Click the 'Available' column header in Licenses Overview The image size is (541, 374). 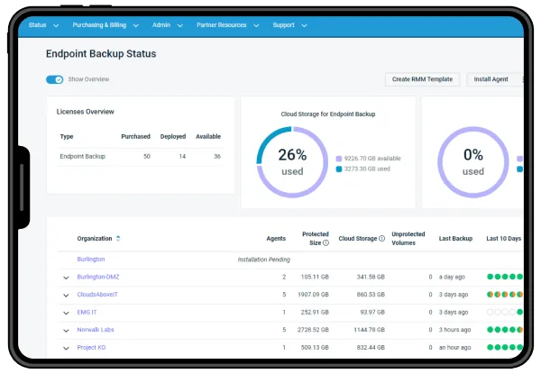208,136
